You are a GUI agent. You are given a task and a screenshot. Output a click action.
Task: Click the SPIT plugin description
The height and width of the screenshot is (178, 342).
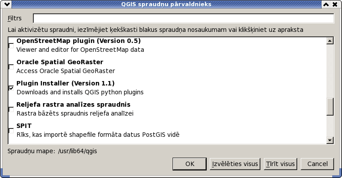(x=98, y=135)
